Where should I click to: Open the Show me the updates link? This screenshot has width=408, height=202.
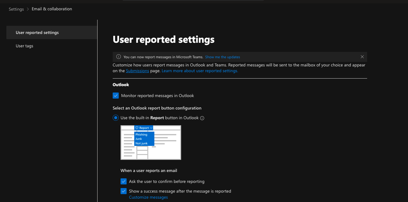[x=222, y=57]
